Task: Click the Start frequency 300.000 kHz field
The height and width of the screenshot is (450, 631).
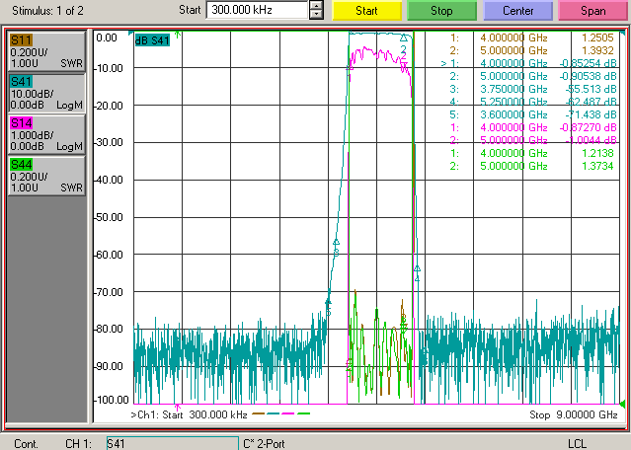Action: click(x=257, y=10)
